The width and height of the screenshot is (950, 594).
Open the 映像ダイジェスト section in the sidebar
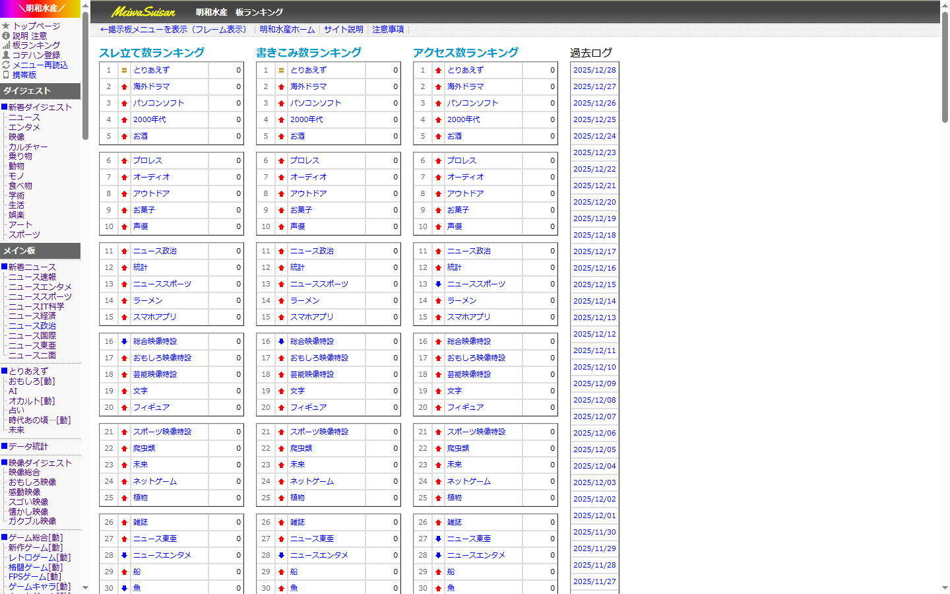[40, 463]
